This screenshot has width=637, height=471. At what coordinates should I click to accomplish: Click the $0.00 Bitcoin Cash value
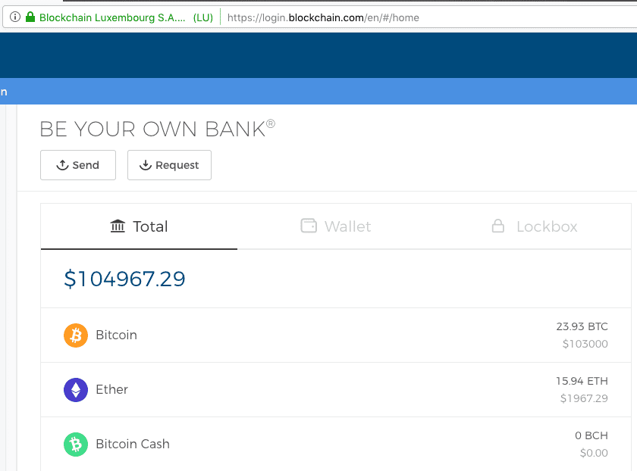point(594,453)
